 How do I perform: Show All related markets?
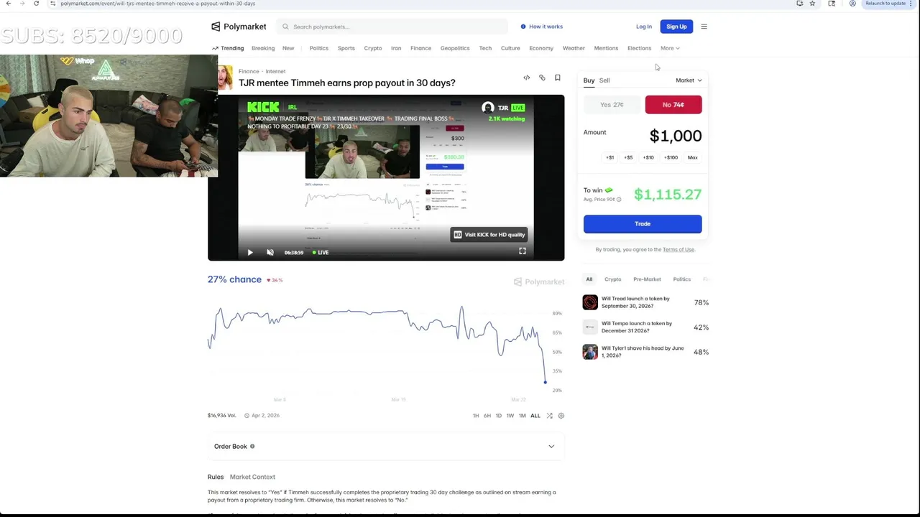click(x=589, y=279)
